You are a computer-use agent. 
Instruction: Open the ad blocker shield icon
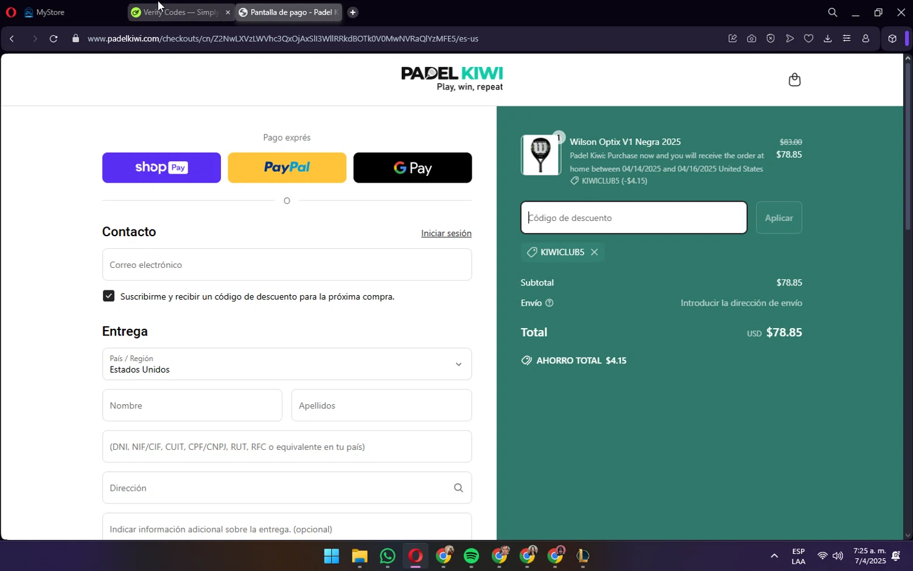point(771,38)
